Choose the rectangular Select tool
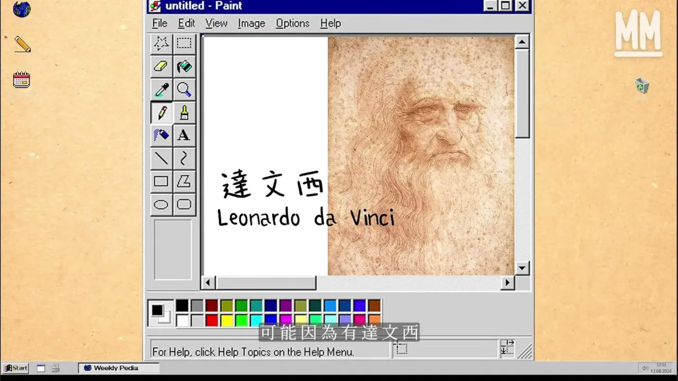This screenshot has width=678, height=381. coord(184,43)
